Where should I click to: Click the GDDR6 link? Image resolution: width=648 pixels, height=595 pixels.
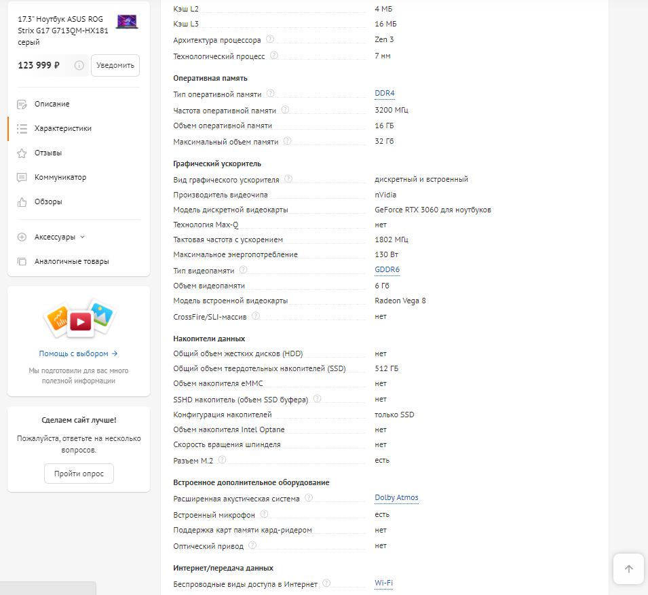click(387, 270)
